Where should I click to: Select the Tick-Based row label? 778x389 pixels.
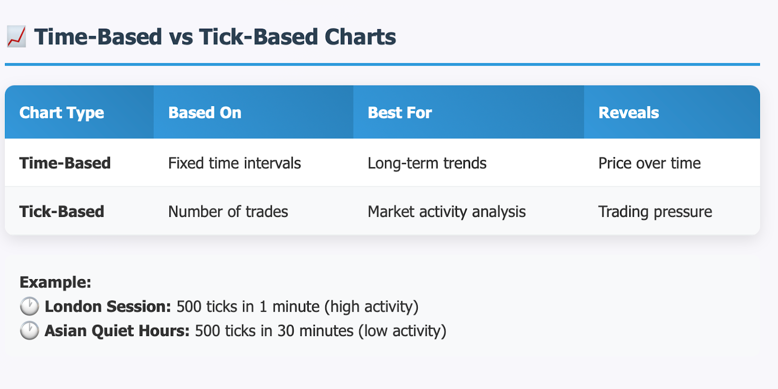(x=62, y=212)
